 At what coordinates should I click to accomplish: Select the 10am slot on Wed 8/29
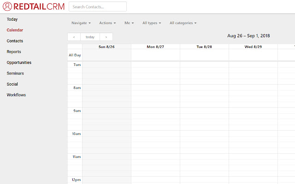[x=253, y=133]
